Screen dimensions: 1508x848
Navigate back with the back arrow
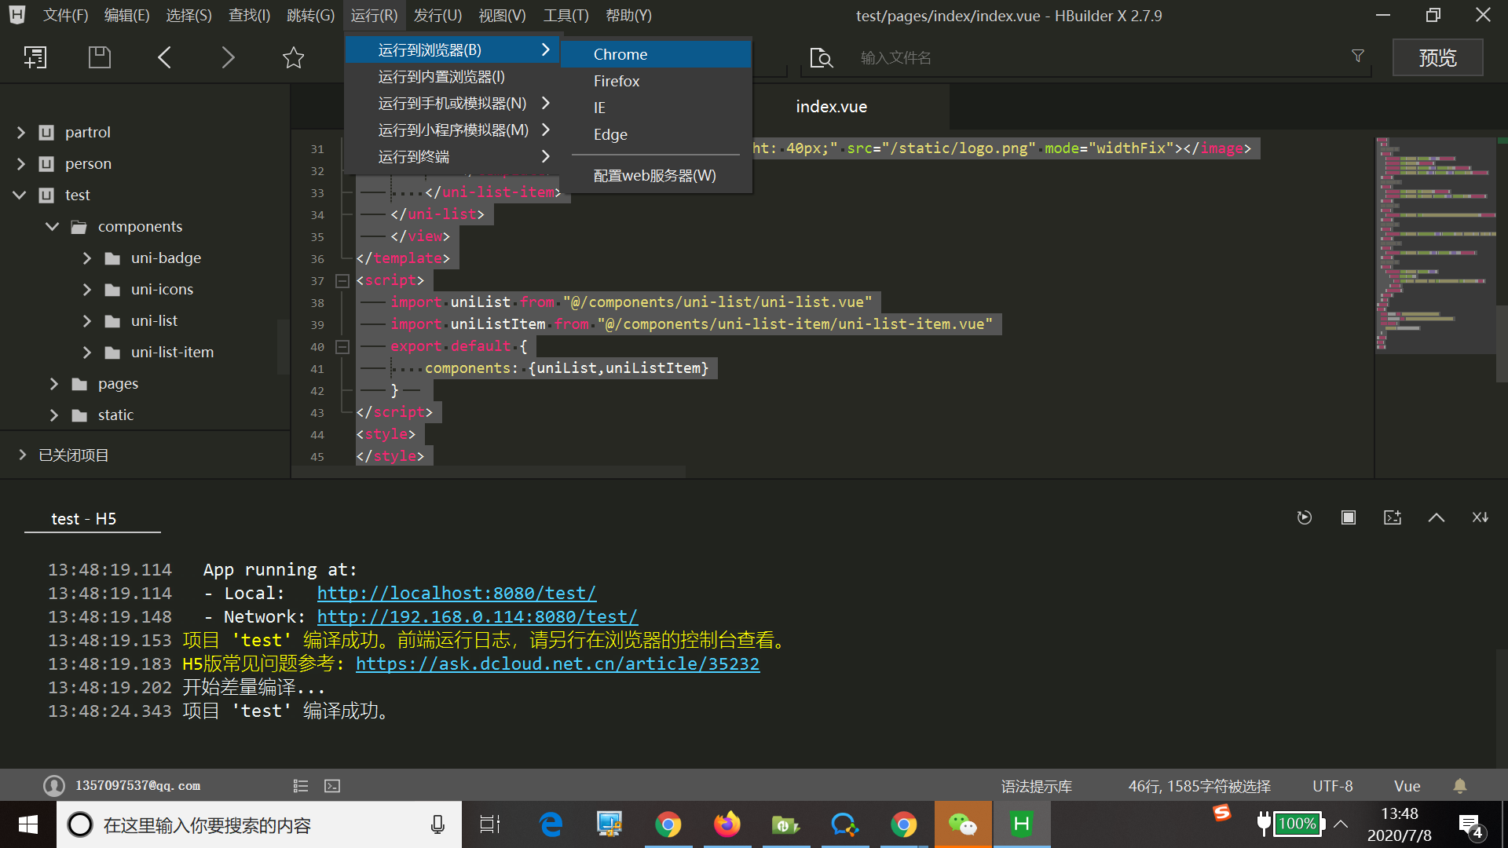[164, 57]
